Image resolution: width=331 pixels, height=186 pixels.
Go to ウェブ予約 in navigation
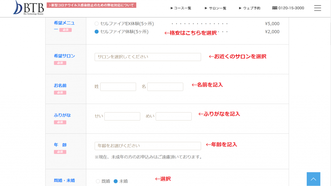point(250,8)
